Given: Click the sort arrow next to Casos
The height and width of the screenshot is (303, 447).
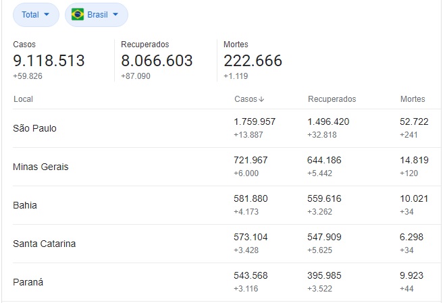Looking at the screenshot, I should (261, 99).
